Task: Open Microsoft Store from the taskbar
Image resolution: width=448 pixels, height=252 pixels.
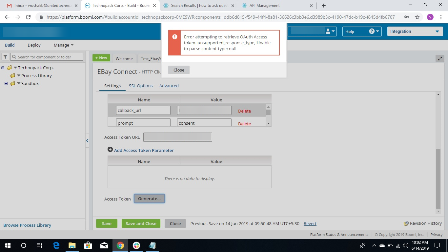Action: pyautogui.click(x=88, y=245)
